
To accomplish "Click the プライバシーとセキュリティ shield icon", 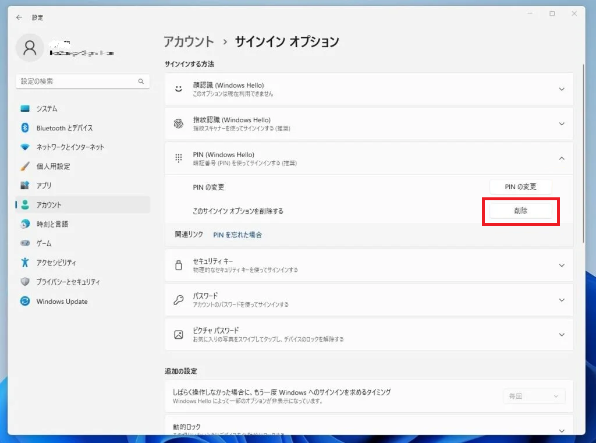I will click(25, 282).
